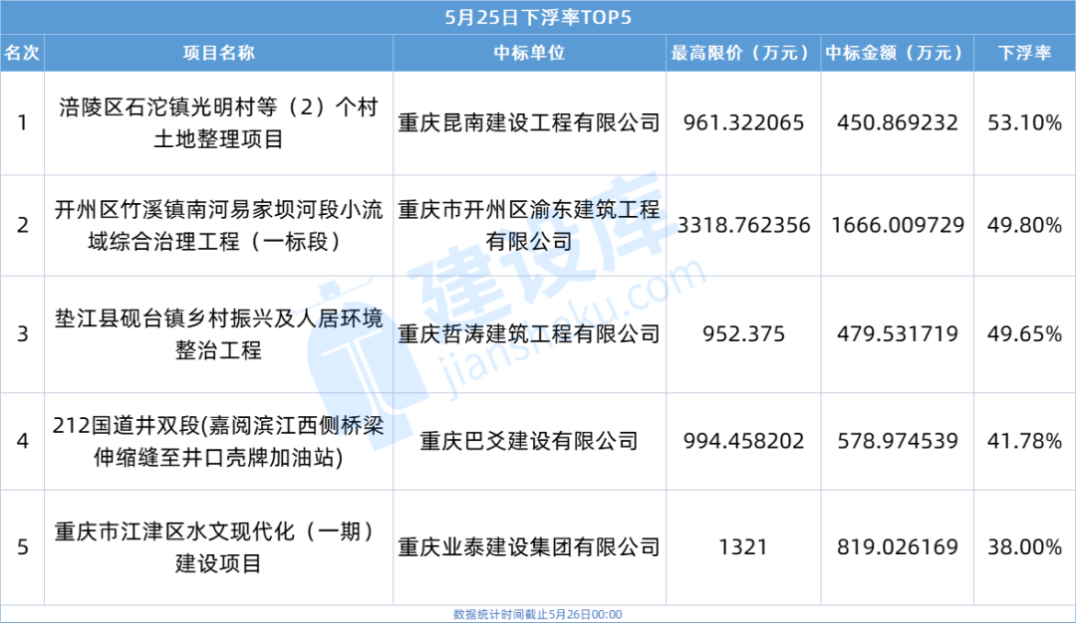
Task: Select the 重庆业泰建设集团有限公司 cell
Action: pos(528,547)
